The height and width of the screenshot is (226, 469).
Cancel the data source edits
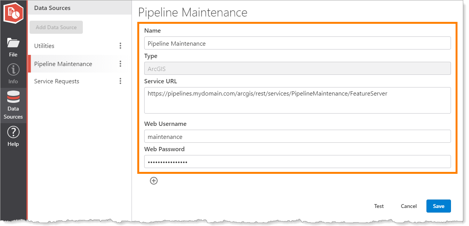(x=408, y=206)
